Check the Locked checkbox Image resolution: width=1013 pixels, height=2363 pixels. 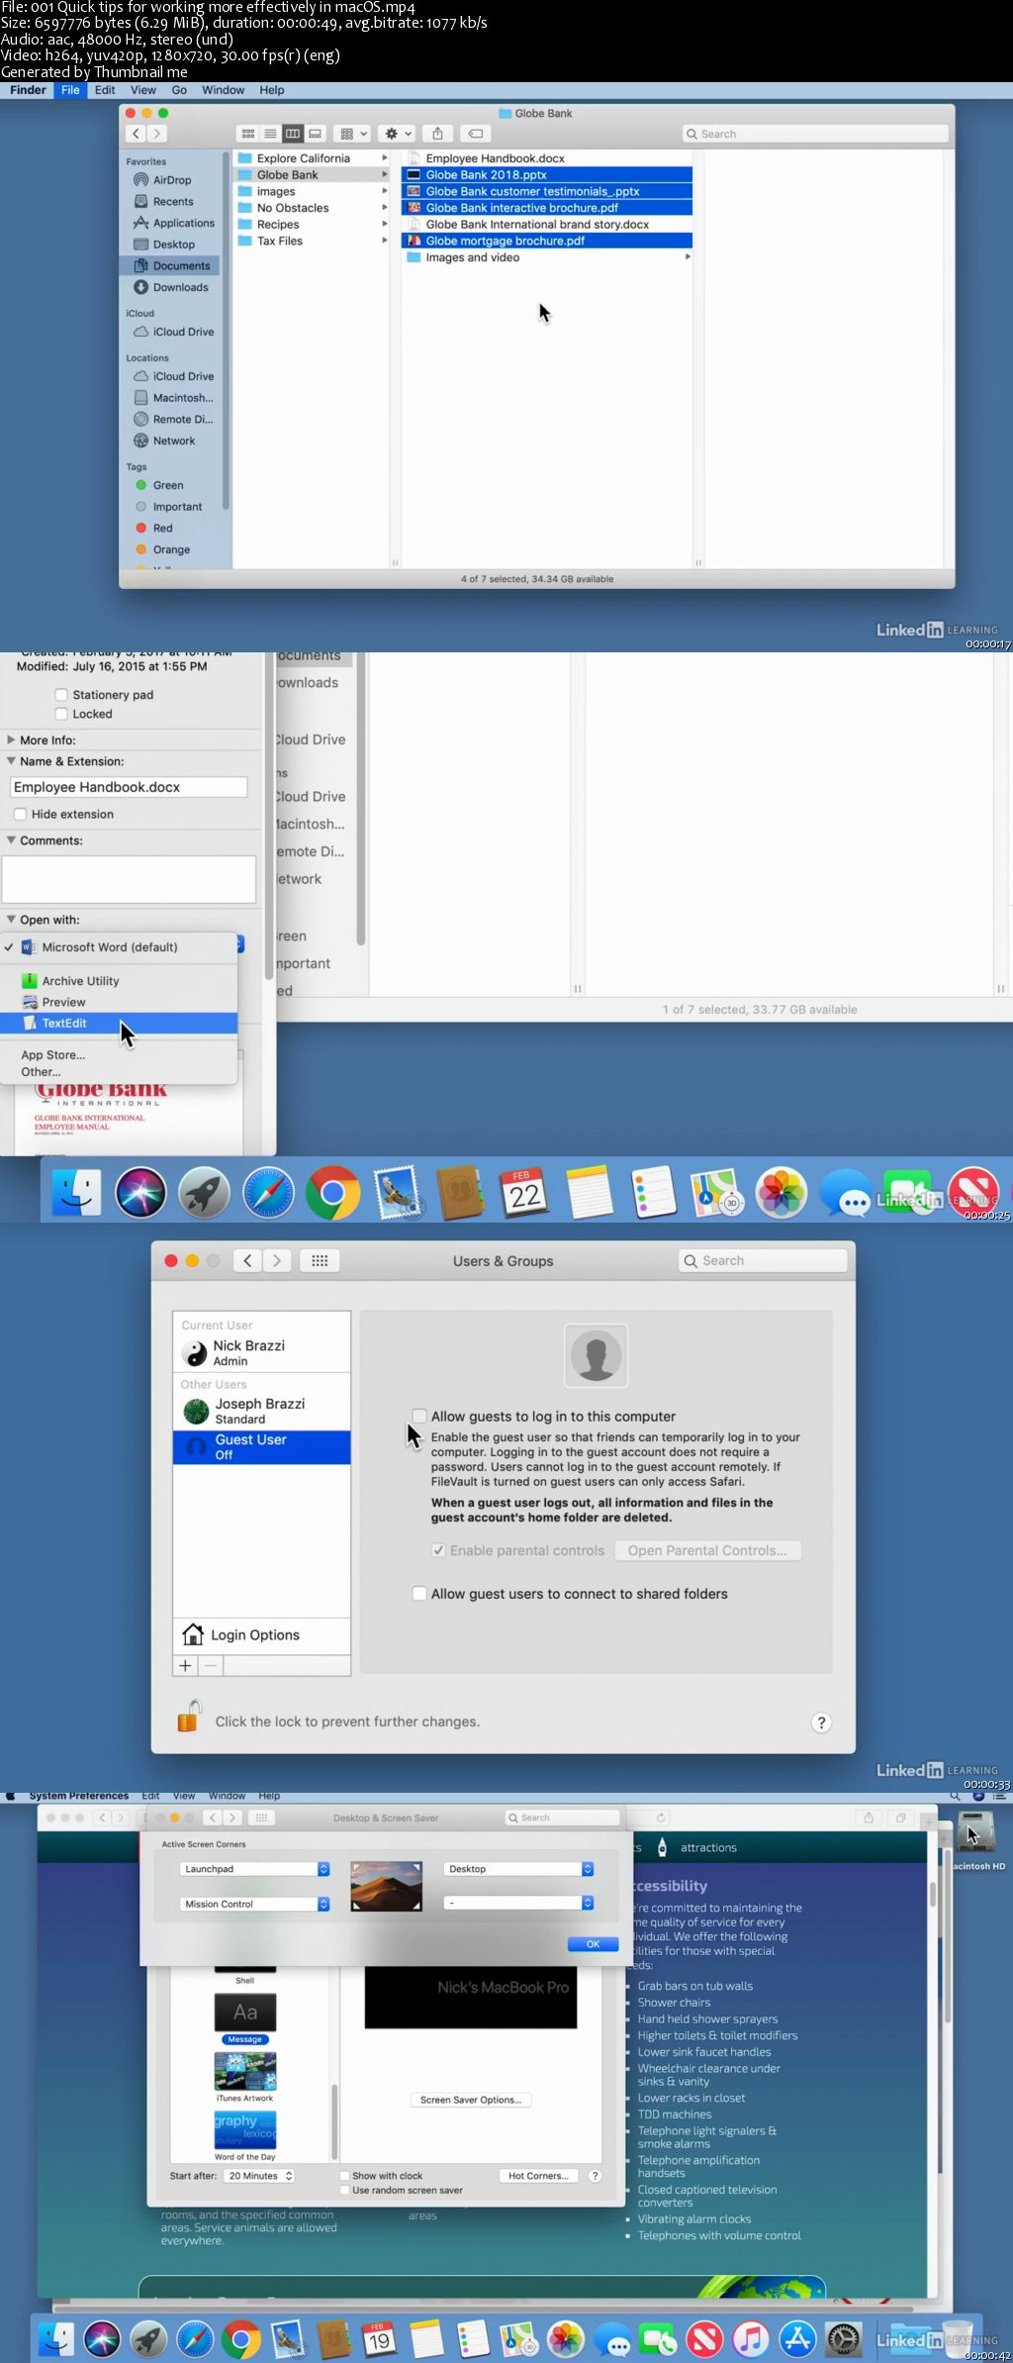tap(61, 714)
